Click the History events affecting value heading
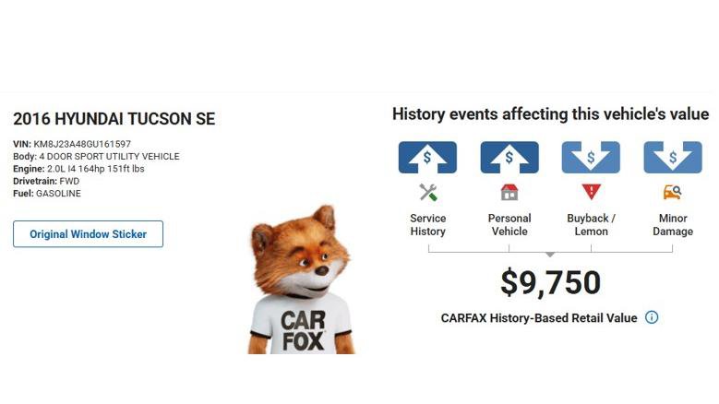Image resolution: width=719 pixels, height=404 pixels. click(x=550, y=114)
